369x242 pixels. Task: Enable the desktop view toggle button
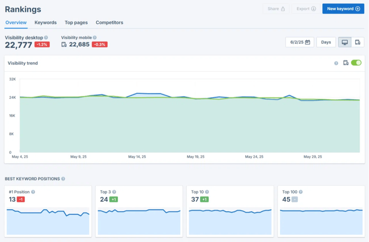344,42
